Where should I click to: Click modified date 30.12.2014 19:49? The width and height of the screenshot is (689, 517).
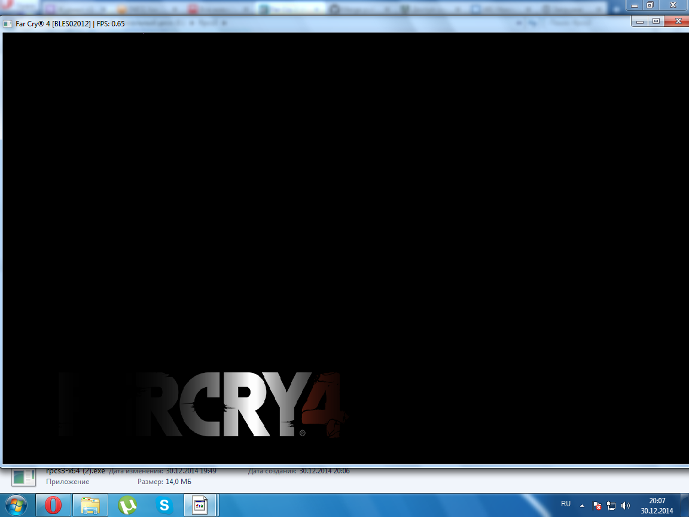coord(191,471)
